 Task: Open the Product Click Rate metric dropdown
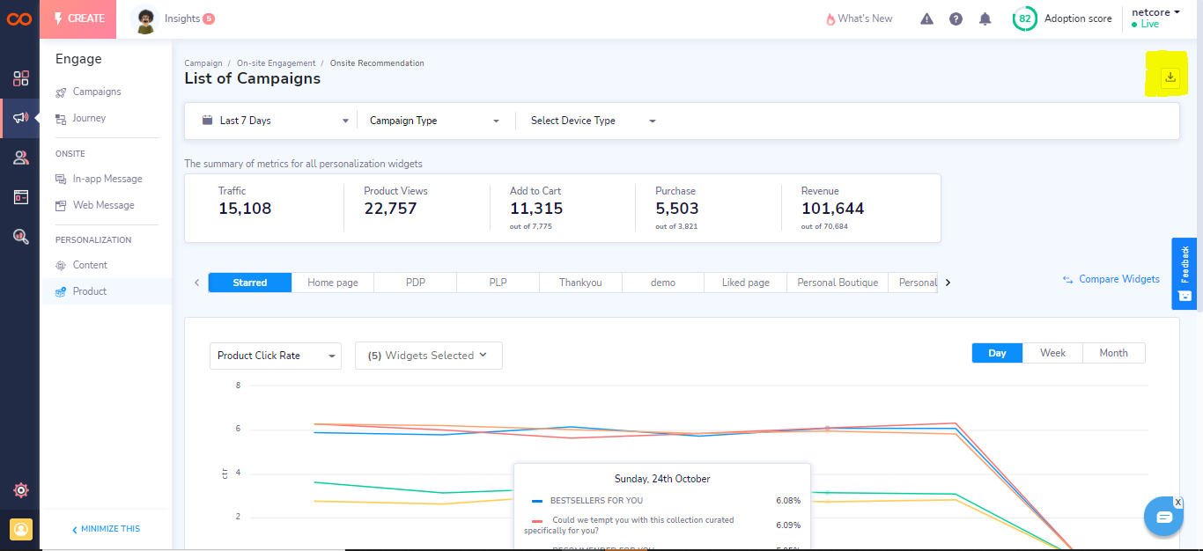coord(277,356)
